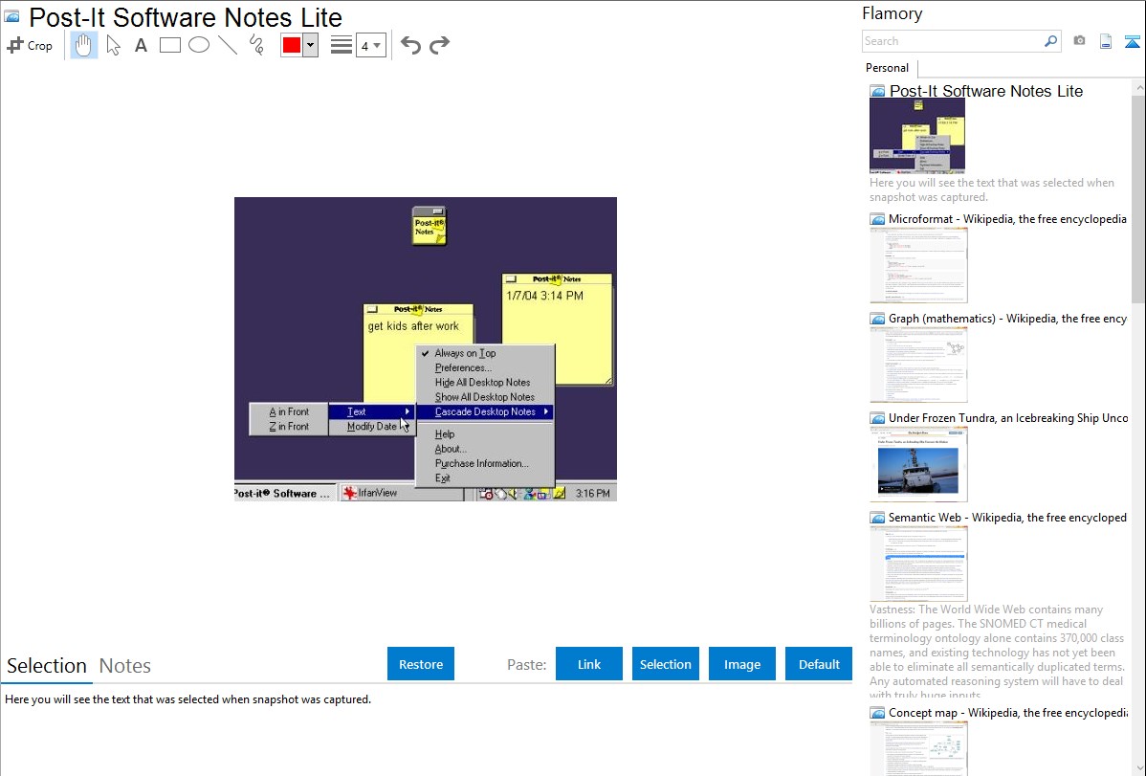Select the Crop tool
1146x776 pixels.
coord(30,45)
